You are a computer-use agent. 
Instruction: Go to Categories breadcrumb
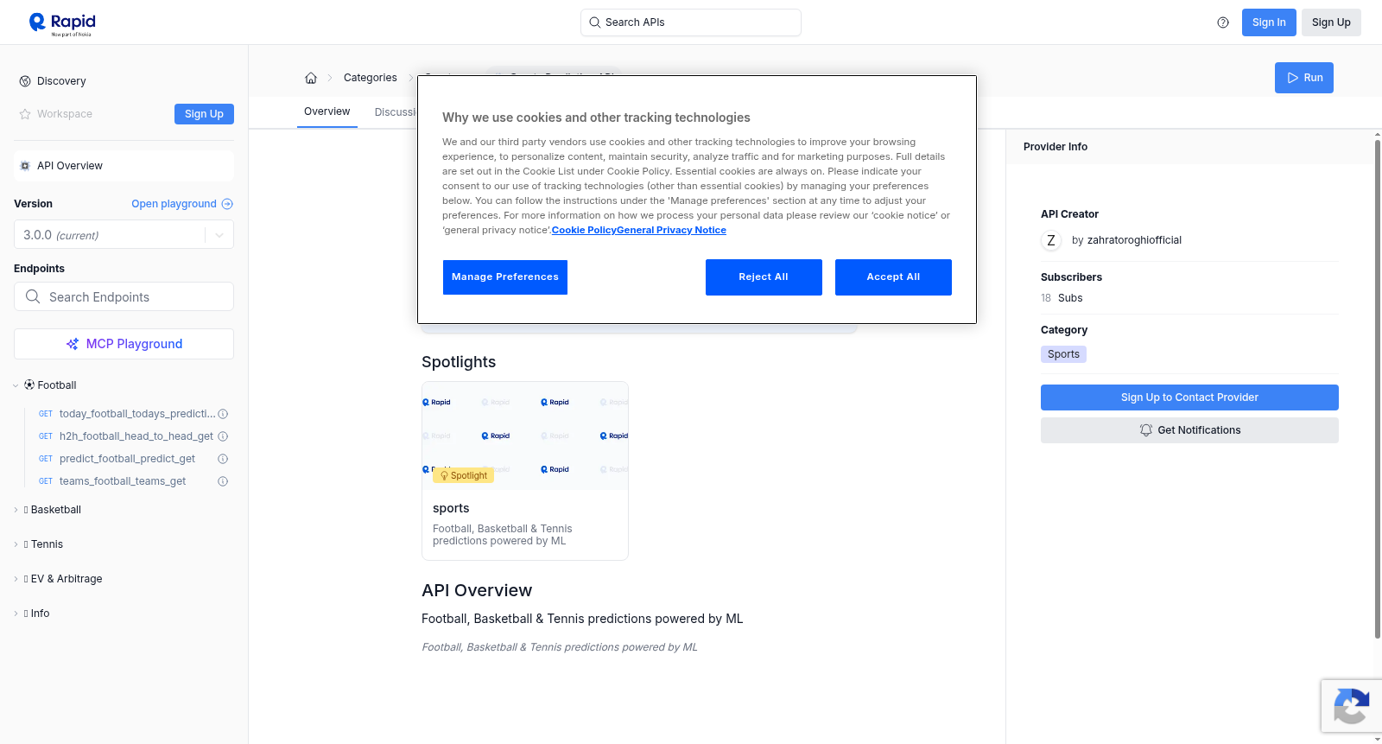coord(371,78)
